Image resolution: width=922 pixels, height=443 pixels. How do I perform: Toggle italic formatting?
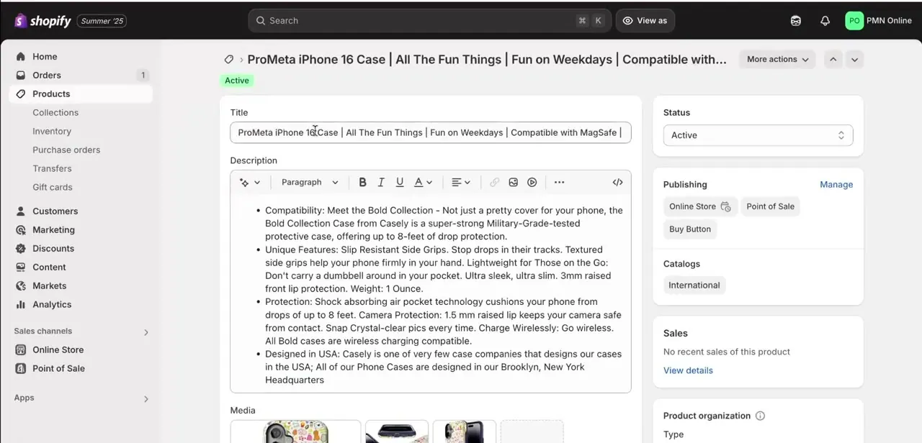click(381, 183)
